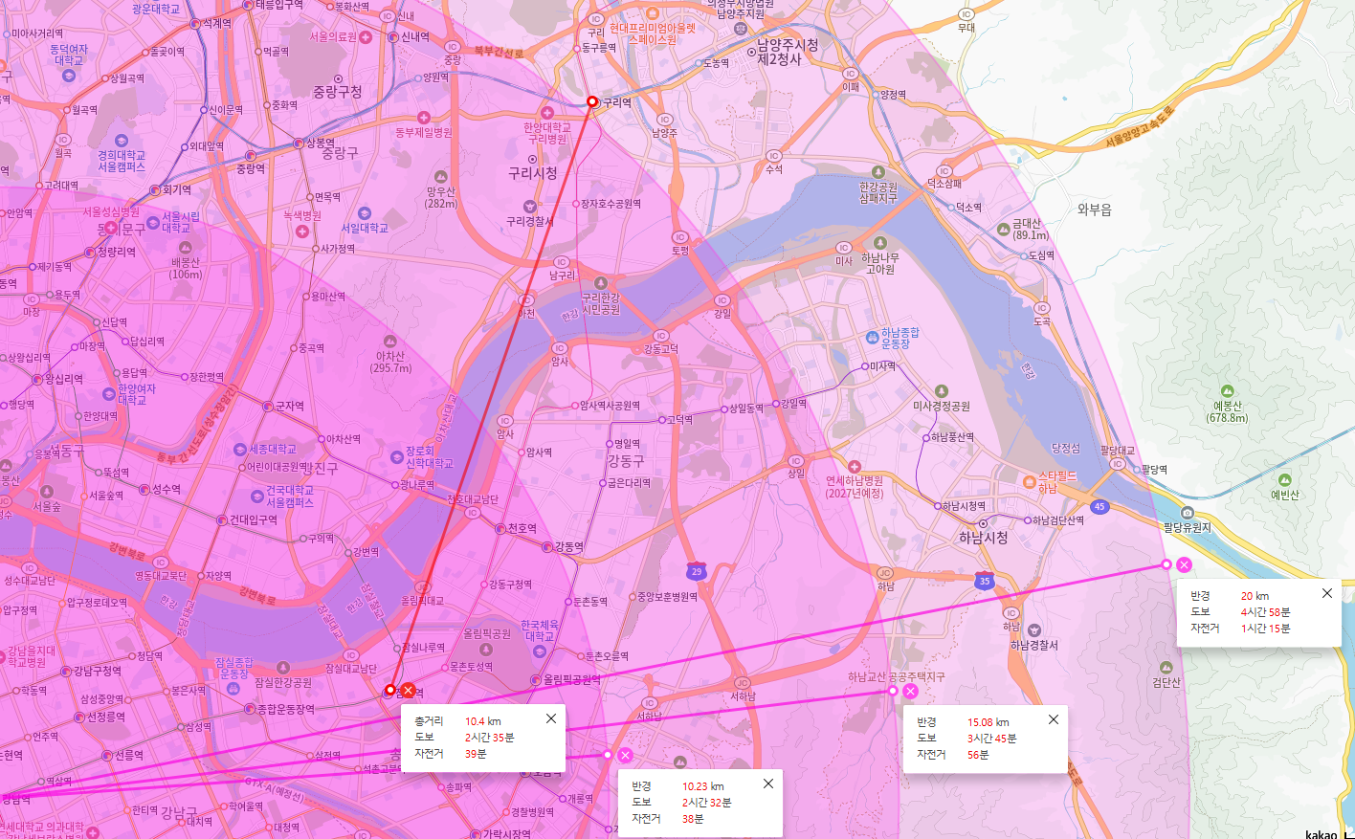Click the 미사경정공원 park icon
Image resolution: width=1355 pixels, height=839 pixels.
pos(942,391)
